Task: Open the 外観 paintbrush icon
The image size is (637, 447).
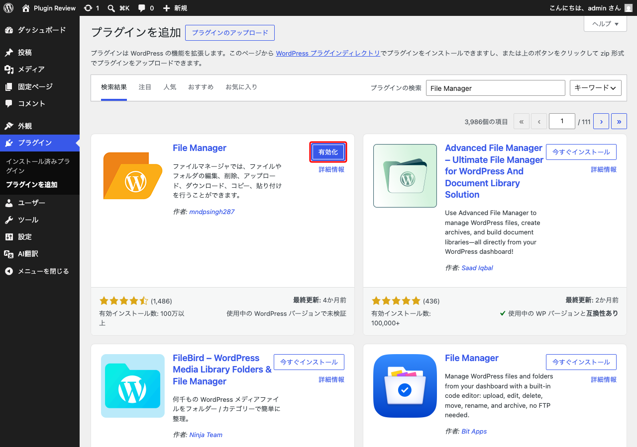Action: tap(9, 126)
